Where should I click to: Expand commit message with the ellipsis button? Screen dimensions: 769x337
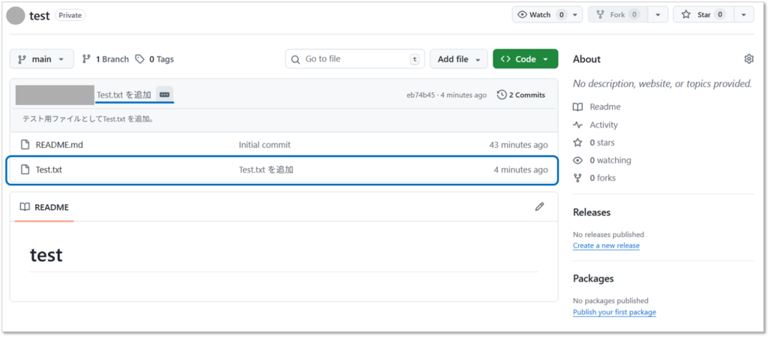[164, 95]
